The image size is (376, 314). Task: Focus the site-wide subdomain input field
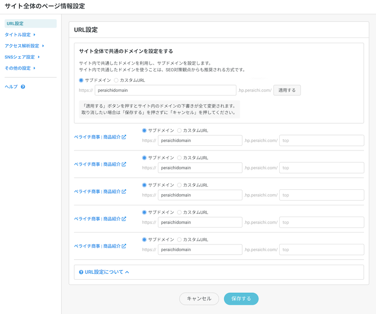[x=165, y=90]
